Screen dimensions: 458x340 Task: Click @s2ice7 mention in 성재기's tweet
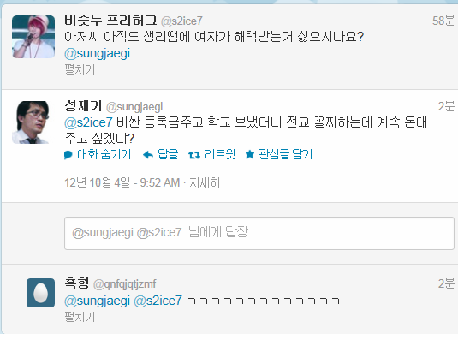pos(88,122)
